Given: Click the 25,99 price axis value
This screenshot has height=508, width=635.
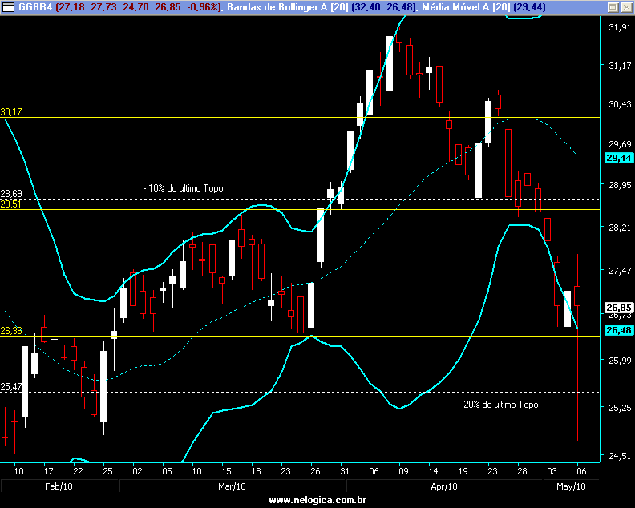Looking at the screenshot, I should point(620,360).
